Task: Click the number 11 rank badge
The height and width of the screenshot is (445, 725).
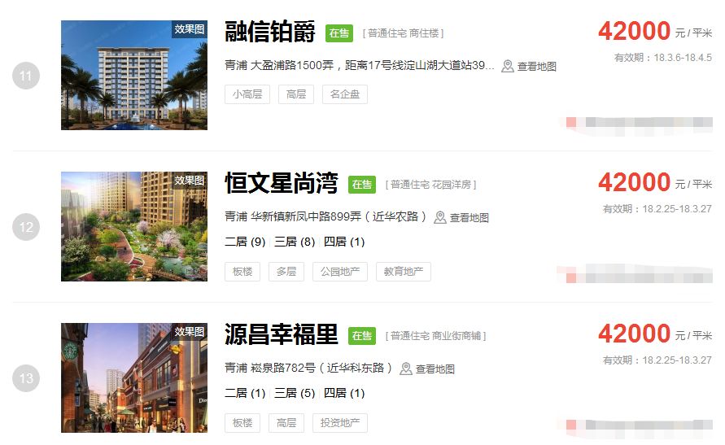Action: click(26, 76)
